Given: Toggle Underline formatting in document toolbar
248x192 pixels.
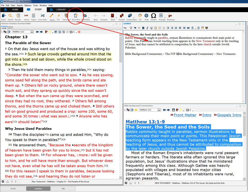Looking at the screenshot, I should click(151, 28).
